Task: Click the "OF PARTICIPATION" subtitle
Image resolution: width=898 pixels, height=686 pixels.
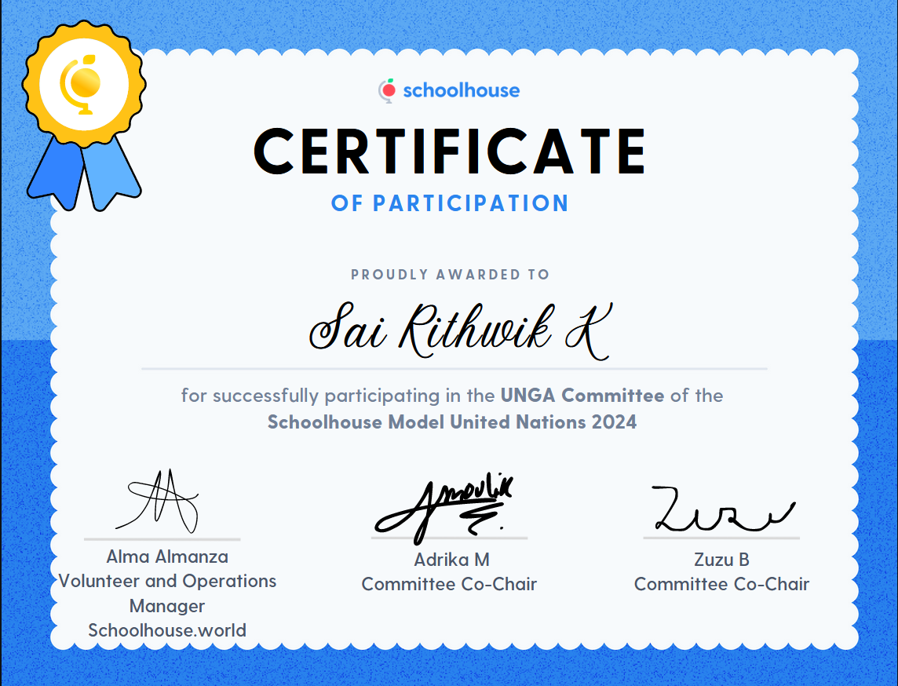Action: click(450, 203)
